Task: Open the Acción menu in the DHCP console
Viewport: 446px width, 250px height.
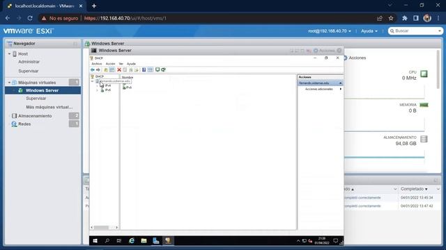Action: coord(110,64)
